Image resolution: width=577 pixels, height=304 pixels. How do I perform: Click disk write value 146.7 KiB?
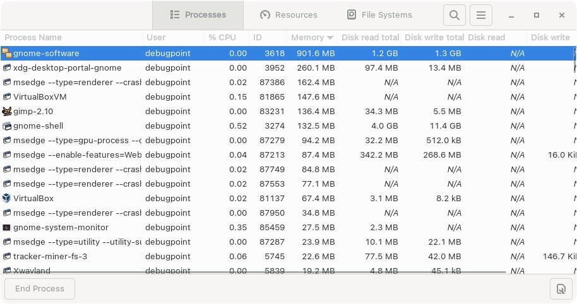559,257
